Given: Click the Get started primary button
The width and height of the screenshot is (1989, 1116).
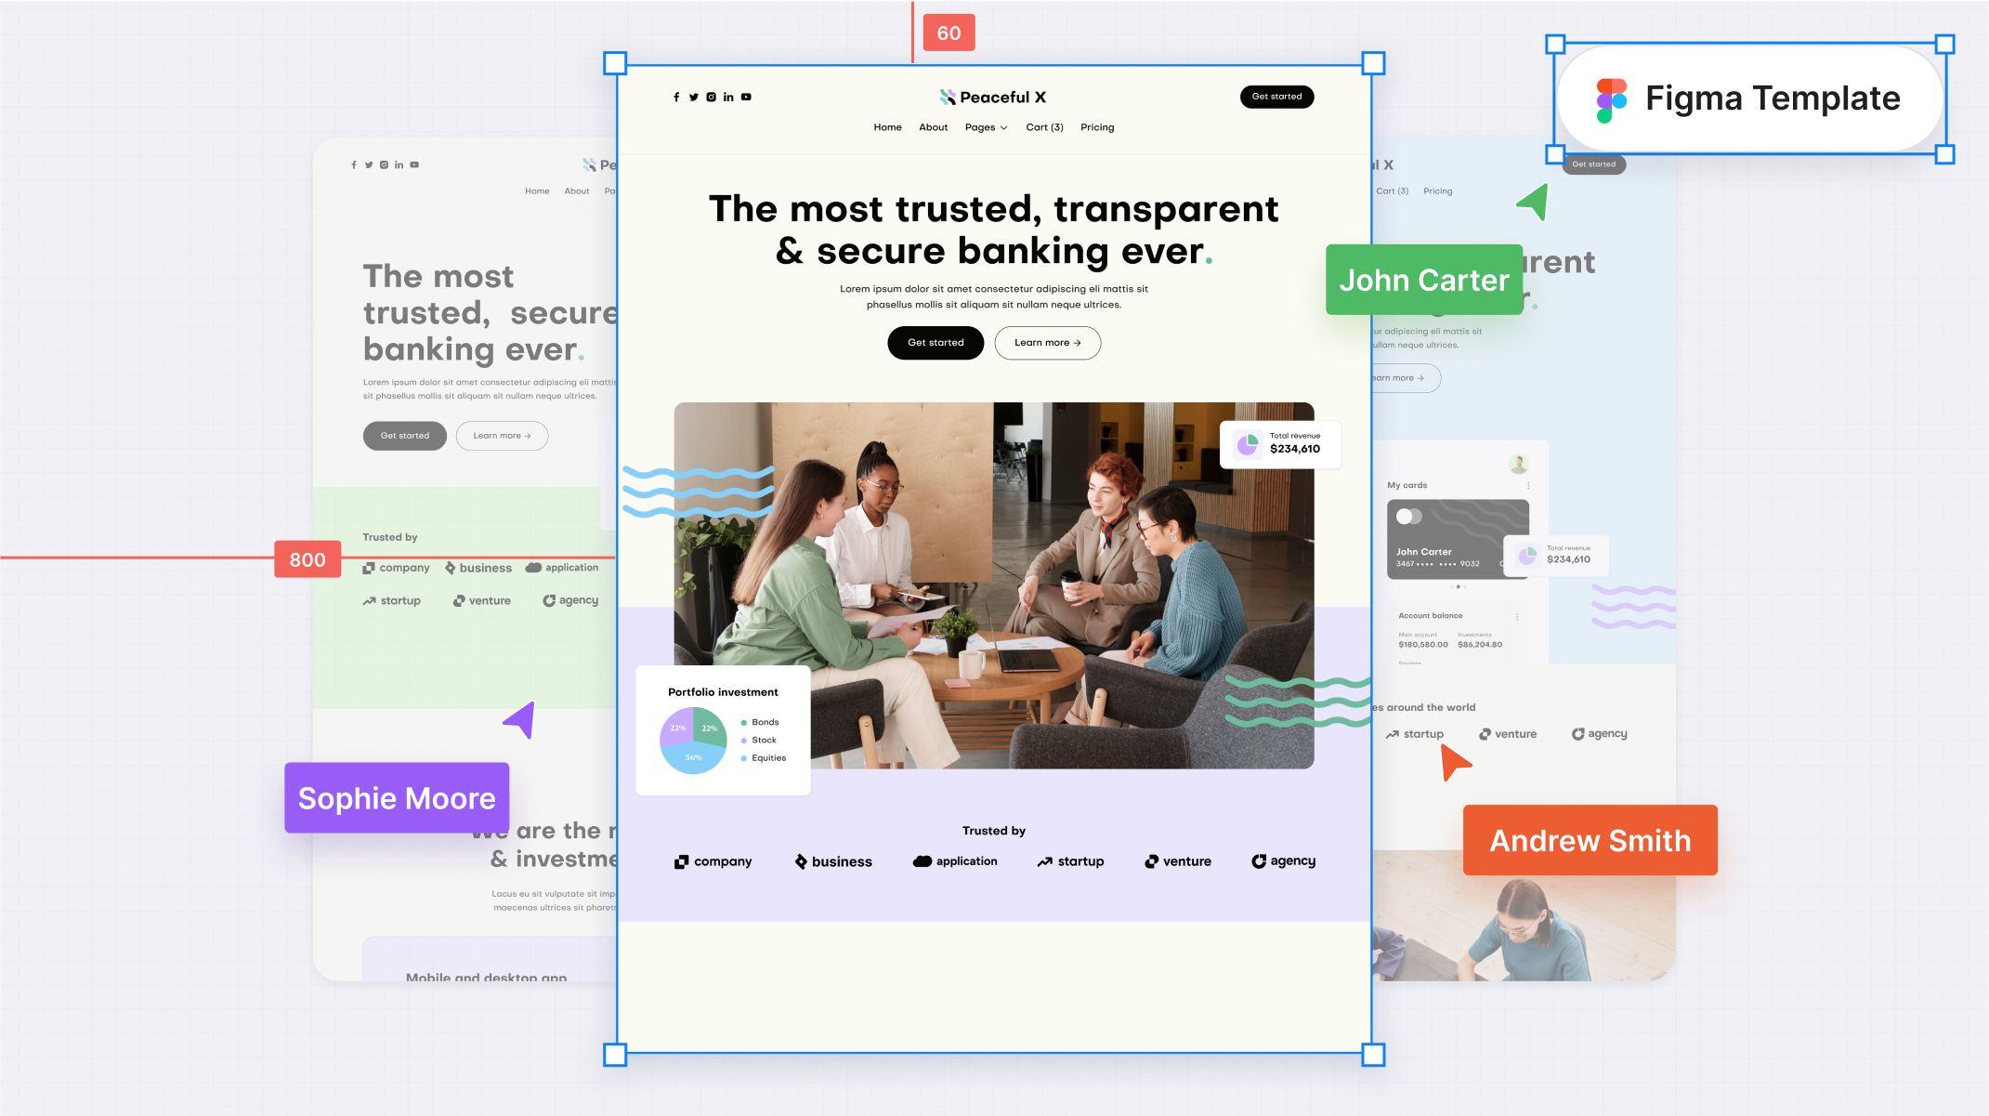Looking at the screenshot, I should coord(936,342).
